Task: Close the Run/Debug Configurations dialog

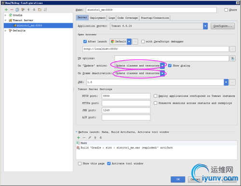Action: tap(238, 3)
